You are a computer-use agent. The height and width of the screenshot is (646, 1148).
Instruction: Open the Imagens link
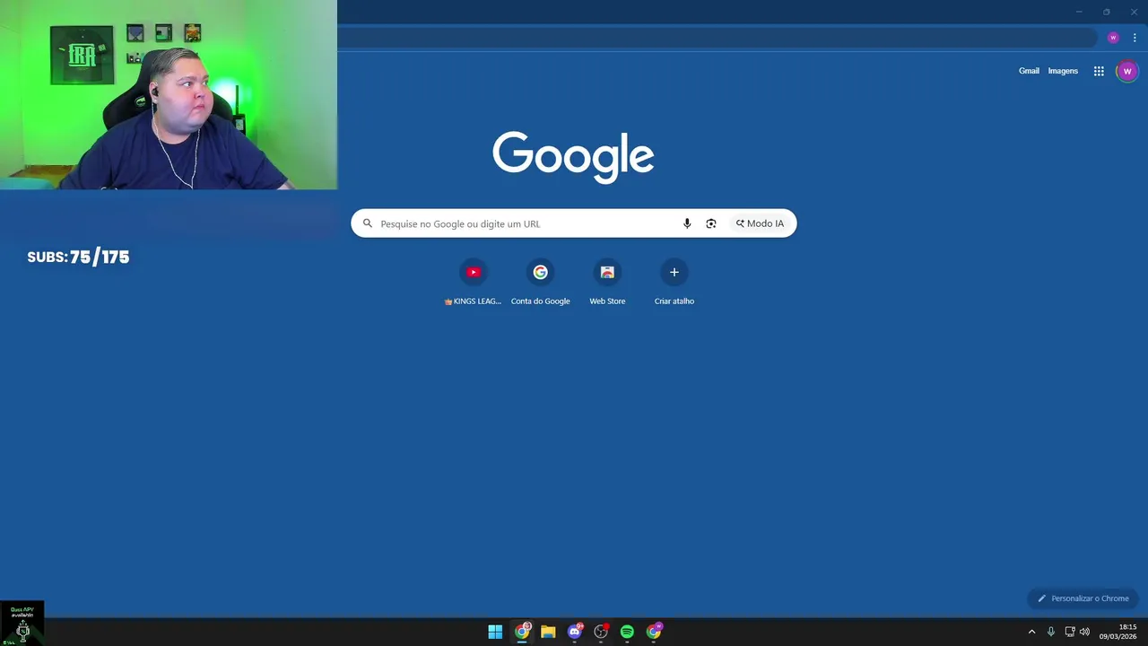pyautogui.click(x=1063, y=71)
